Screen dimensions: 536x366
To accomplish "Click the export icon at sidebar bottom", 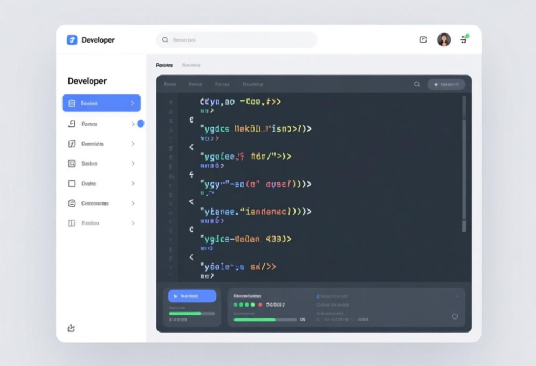I will [71, 328].
